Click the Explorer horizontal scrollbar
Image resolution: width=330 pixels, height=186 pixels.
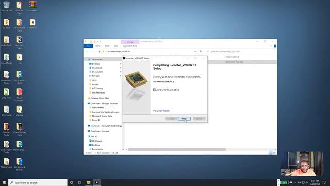177,149
